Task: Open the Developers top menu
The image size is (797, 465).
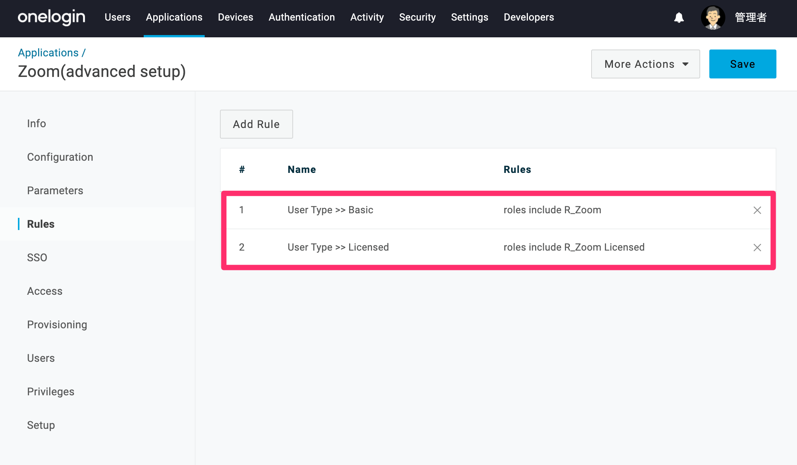Action: [x=529, y=17]
